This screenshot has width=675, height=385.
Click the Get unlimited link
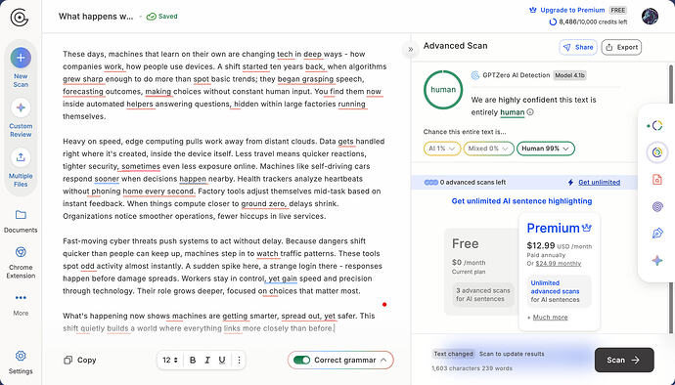(600, 183)
